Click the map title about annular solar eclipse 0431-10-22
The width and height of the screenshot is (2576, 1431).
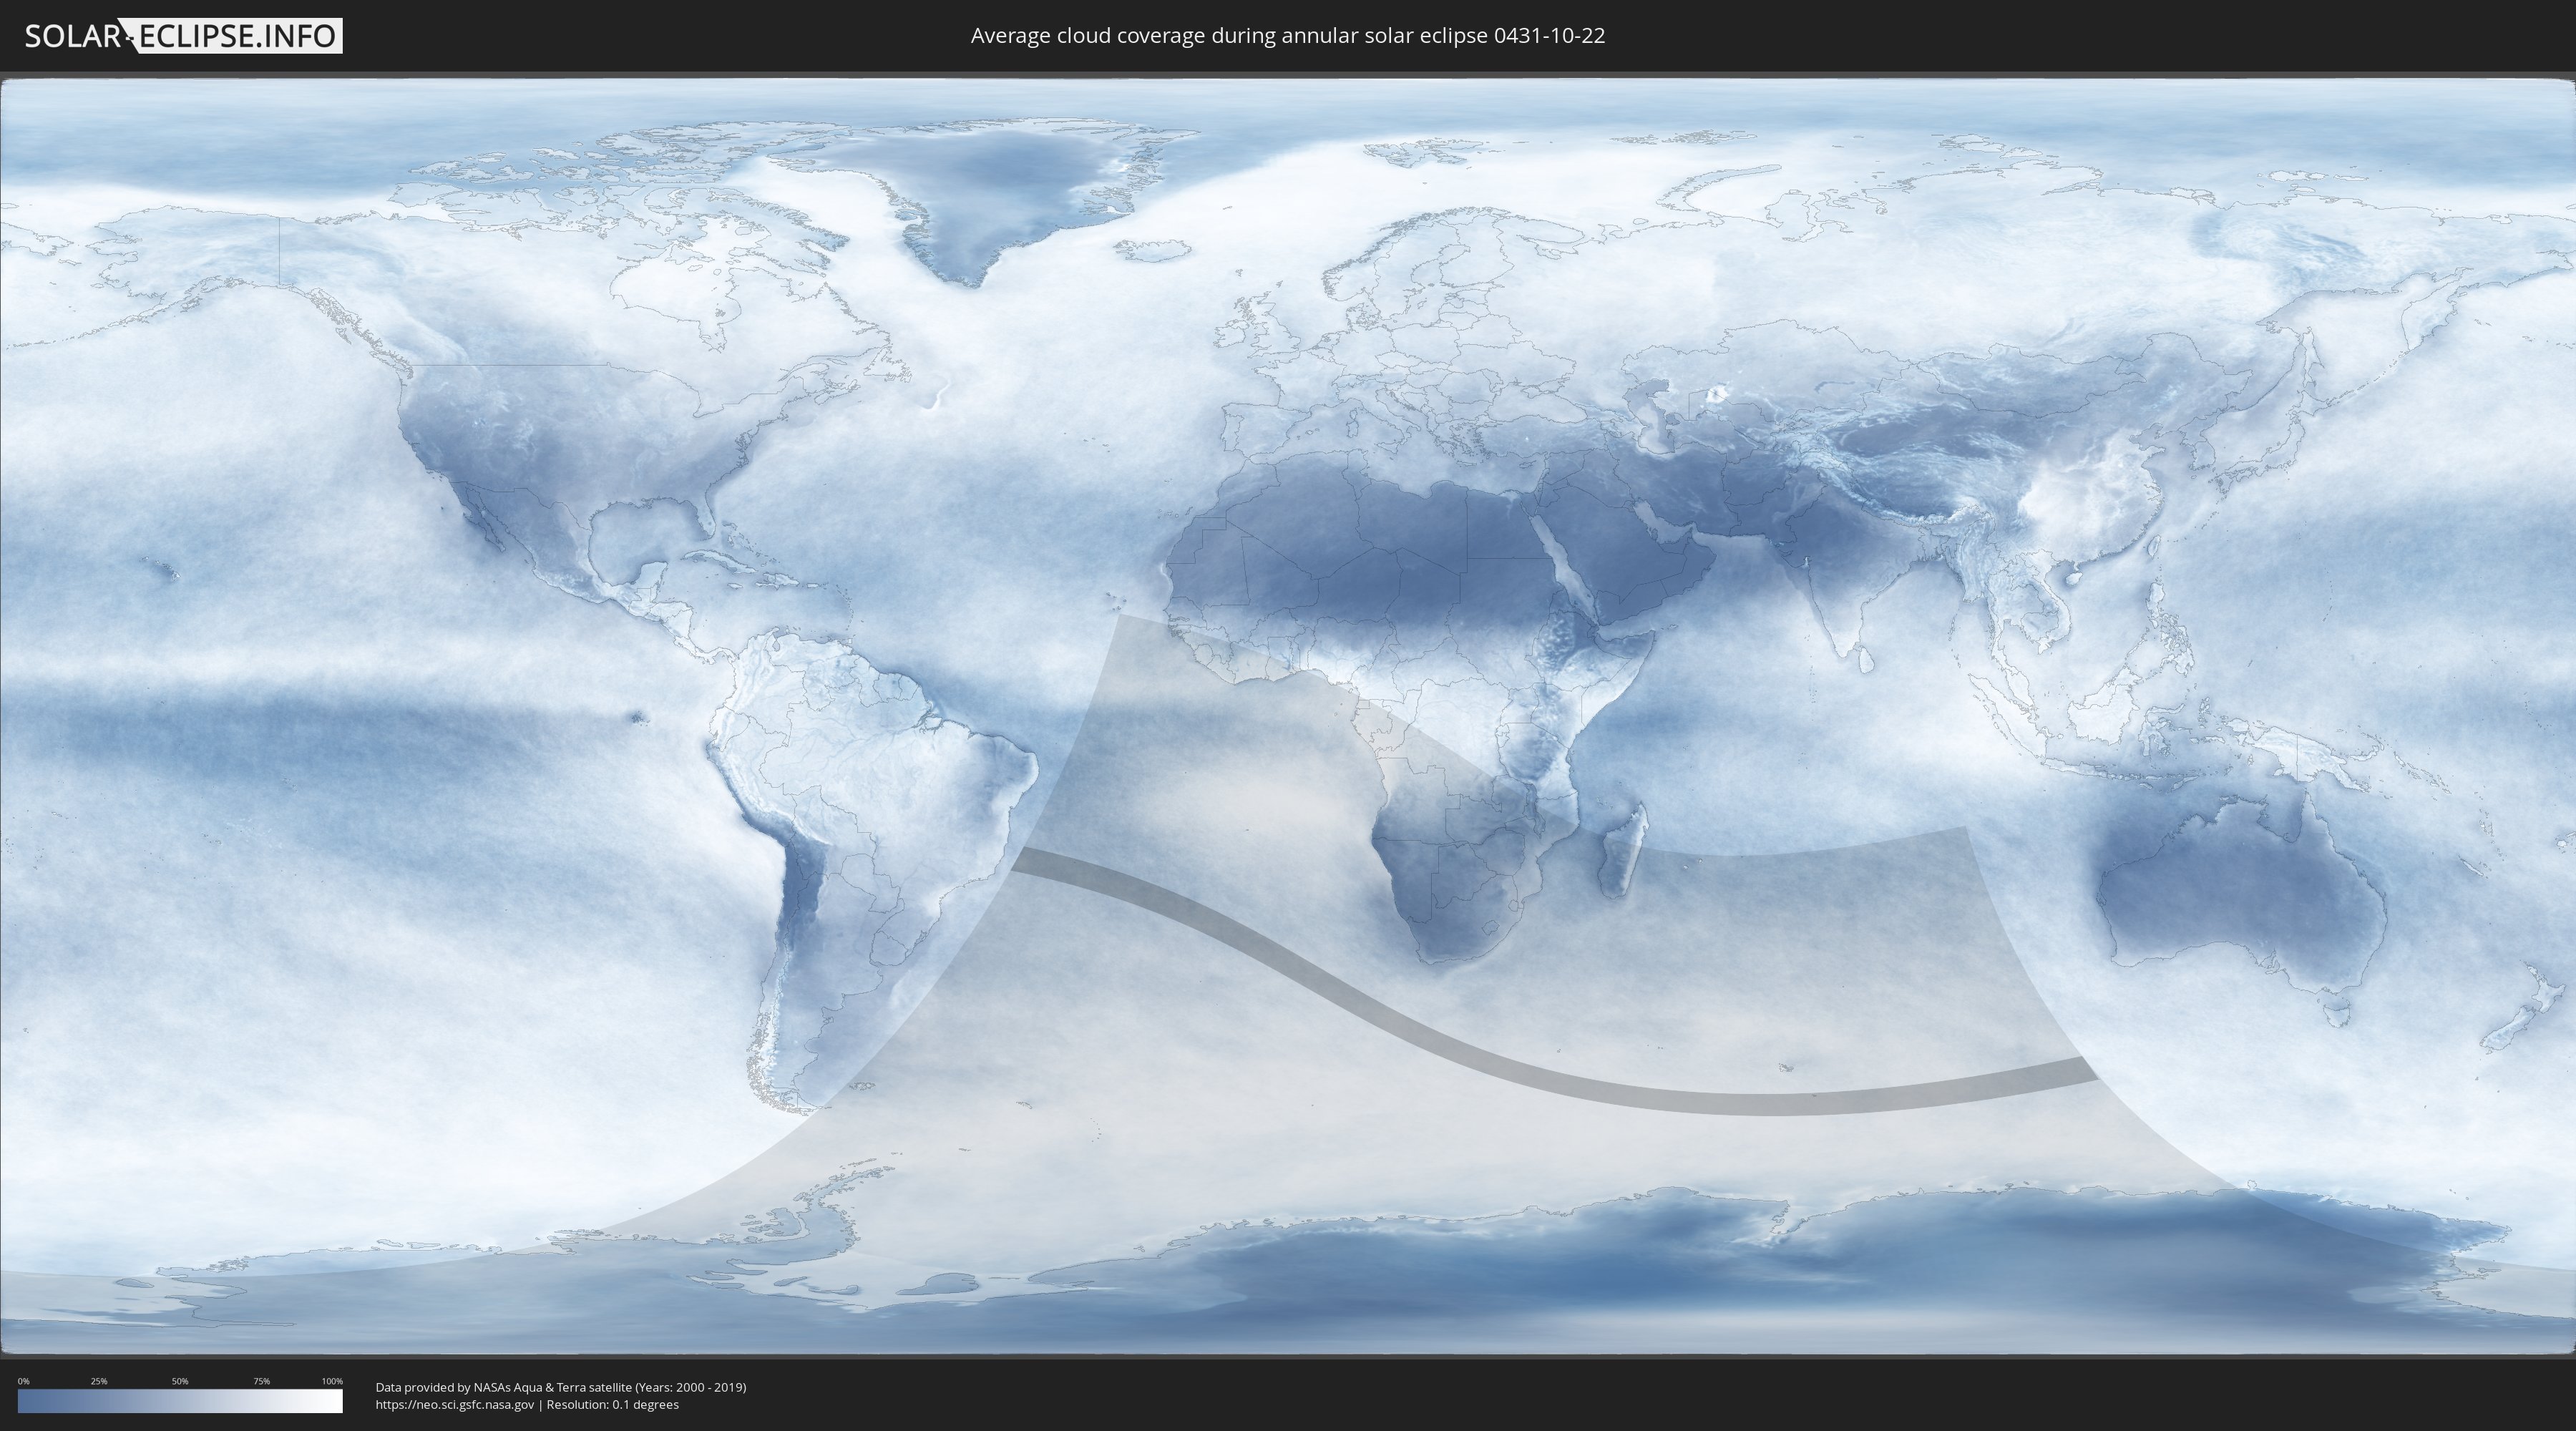(x=1288, y=36)
